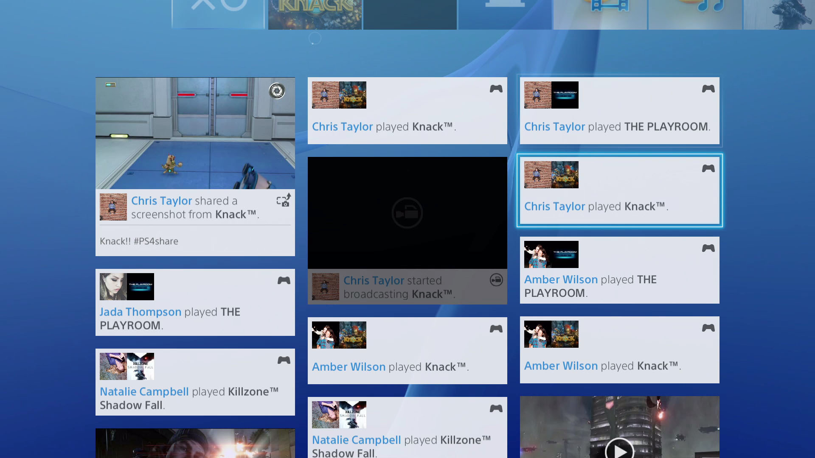Open Chris Taylor's avatar on the broadcast card
Screen dimensions: 815x458
pyautogui.click(x=326, y=287)
